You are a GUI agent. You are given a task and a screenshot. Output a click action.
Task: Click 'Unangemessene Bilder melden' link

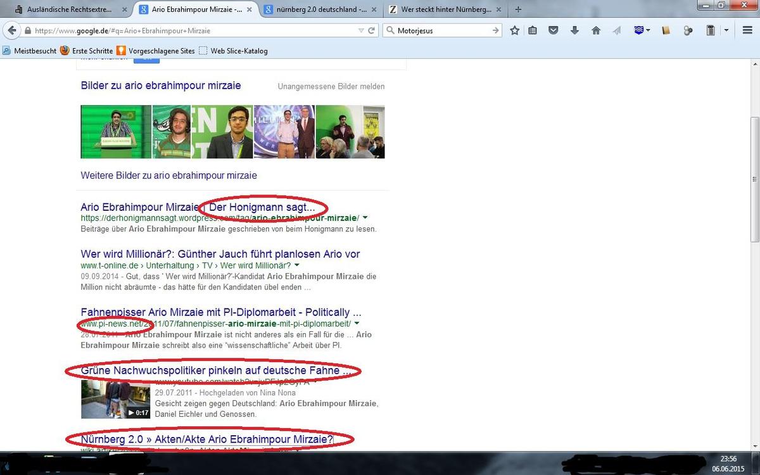pos(331,86)
